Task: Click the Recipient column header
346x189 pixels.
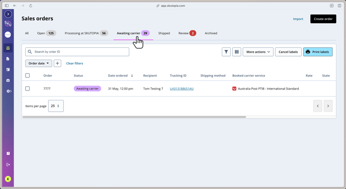Action: [150, 75]
